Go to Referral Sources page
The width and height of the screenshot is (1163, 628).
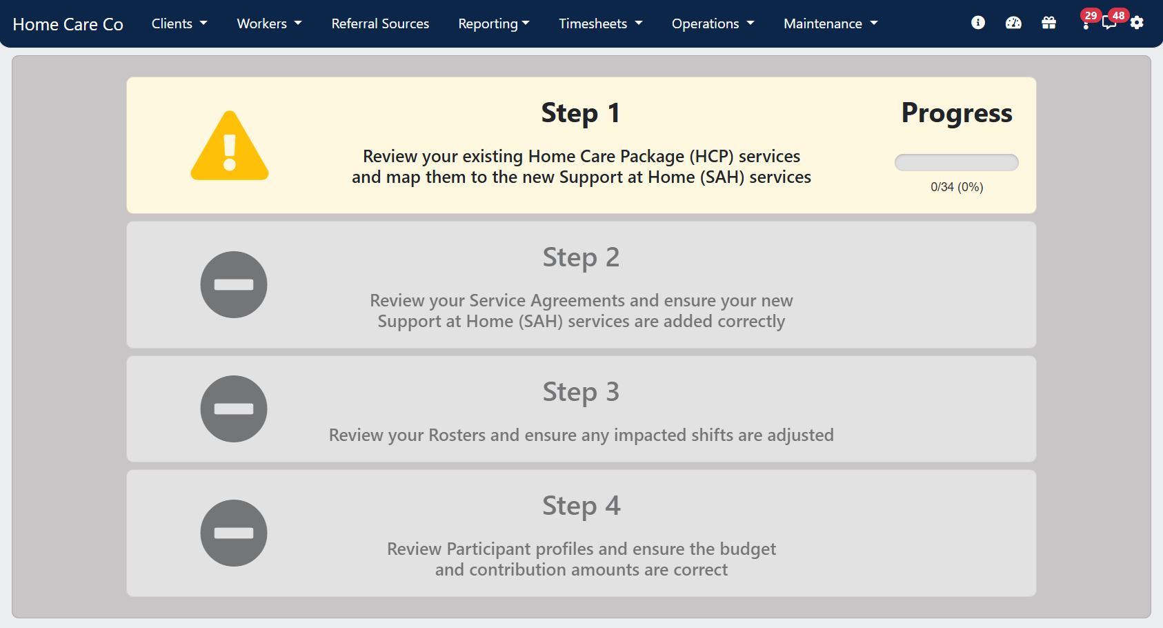380,23
